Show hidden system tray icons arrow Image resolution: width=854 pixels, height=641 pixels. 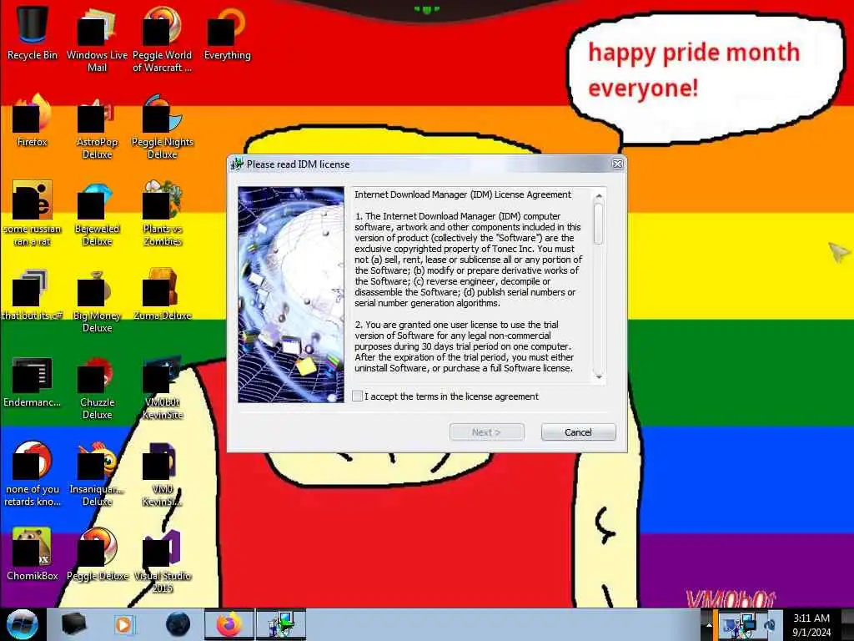point(709,625)
